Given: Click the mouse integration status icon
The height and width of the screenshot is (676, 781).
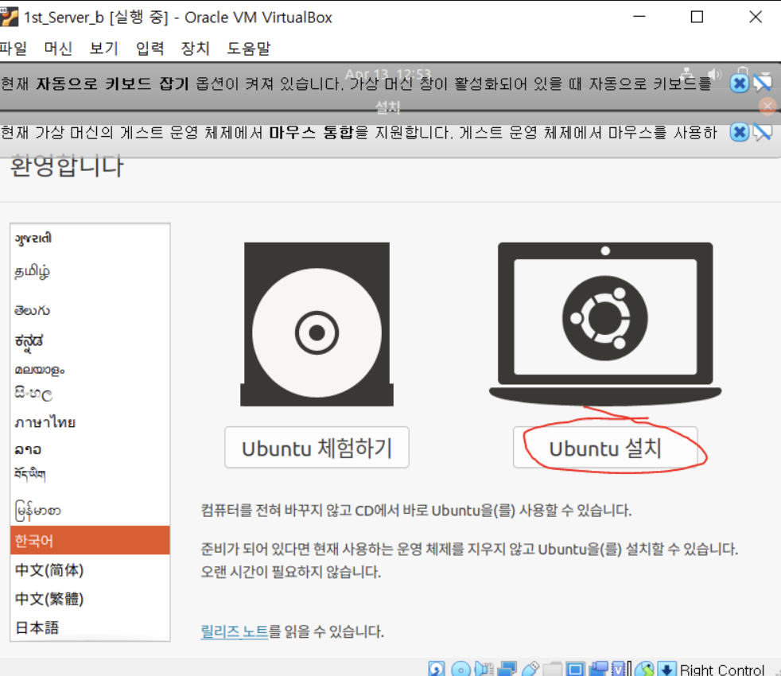Looking at the screenshot, I should pos(644,669).
